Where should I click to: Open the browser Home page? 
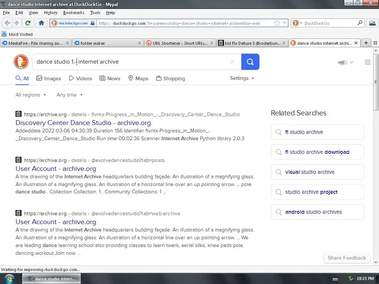click(41, 23)
